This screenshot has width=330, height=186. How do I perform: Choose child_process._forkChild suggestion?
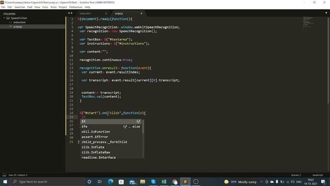coord(111,142)
